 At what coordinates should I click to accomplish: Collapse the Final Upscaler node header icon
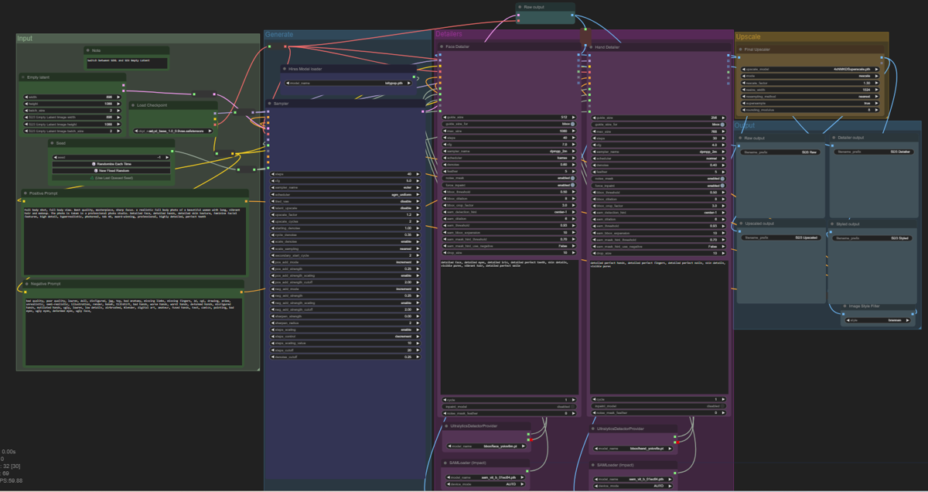click(739, 49)
